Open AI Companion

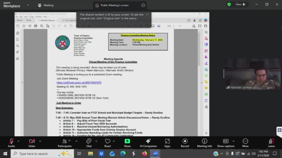(x=148, y=141)
